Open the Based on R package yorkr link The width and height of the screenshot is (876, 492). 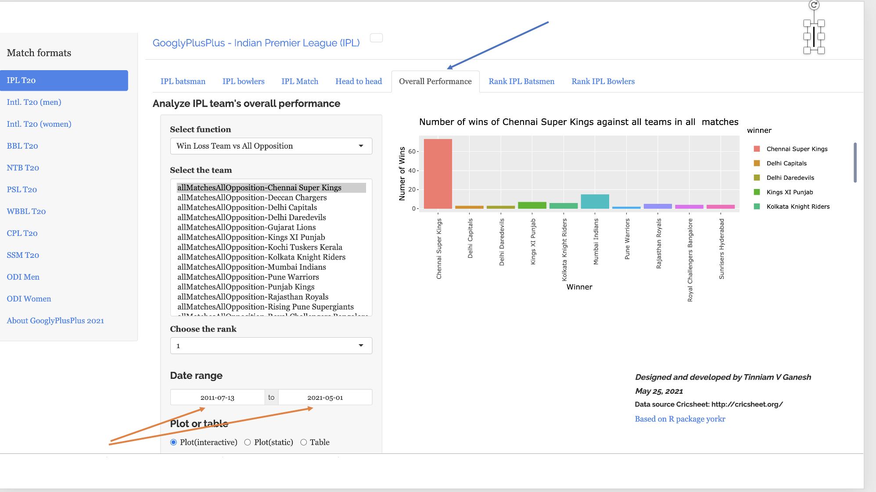tap(680, 419)
